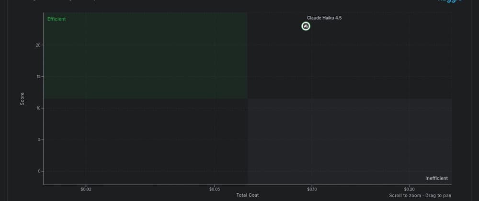479x201 pixels.
Task: Click the Total Cost axis title
Action: tap(248, 195)
